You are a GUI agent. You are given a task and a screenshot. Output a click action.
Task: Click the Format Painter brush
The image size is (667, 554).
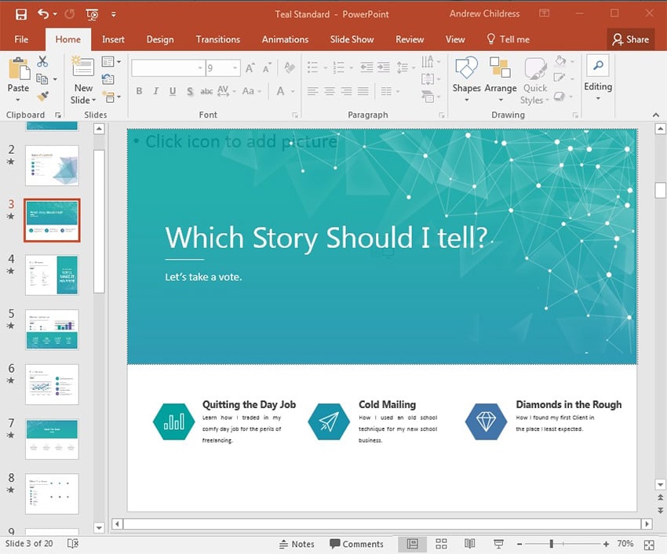click(x=42, y=97)
